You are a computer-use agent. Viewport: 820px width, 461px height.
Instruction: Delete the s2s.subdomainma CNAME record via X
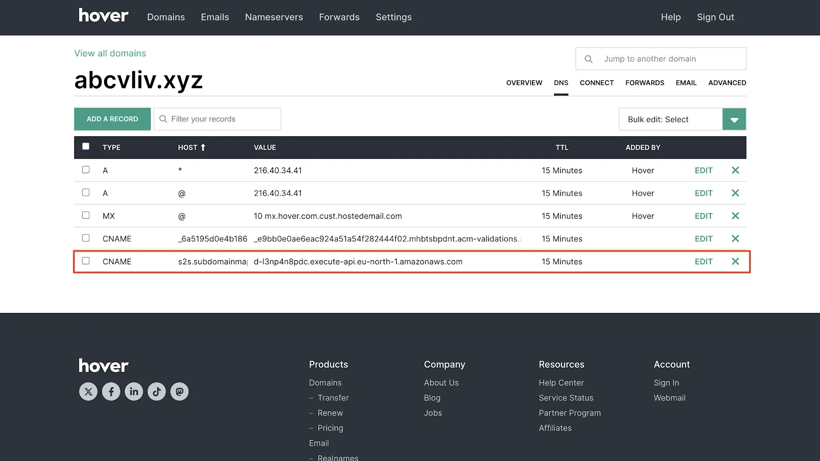pos(735,261)
